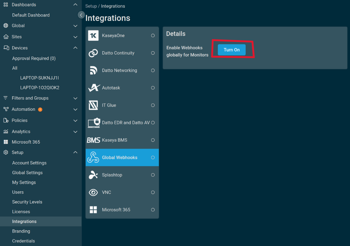This screenshot has height=246, width=350.
Task: Collapse the Dashboards section chevron
Action: pos(75,5)
